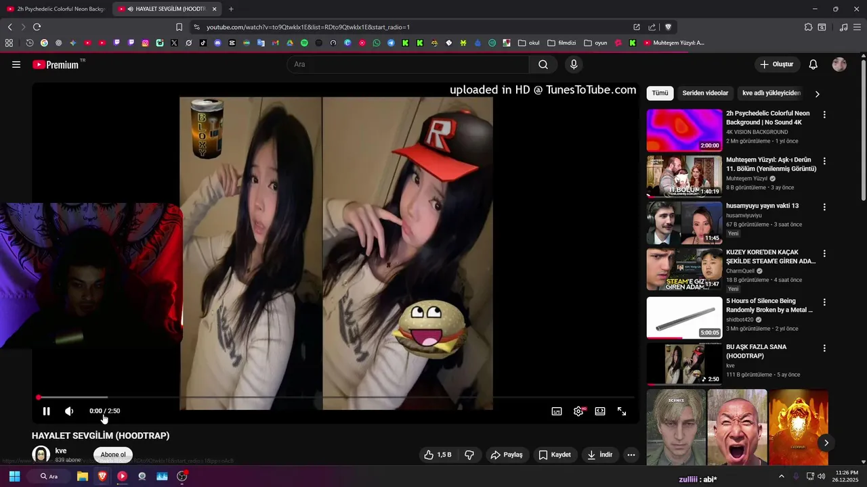Open Brave Shields lion icon

pyautogui.click(x=668, y=27)
